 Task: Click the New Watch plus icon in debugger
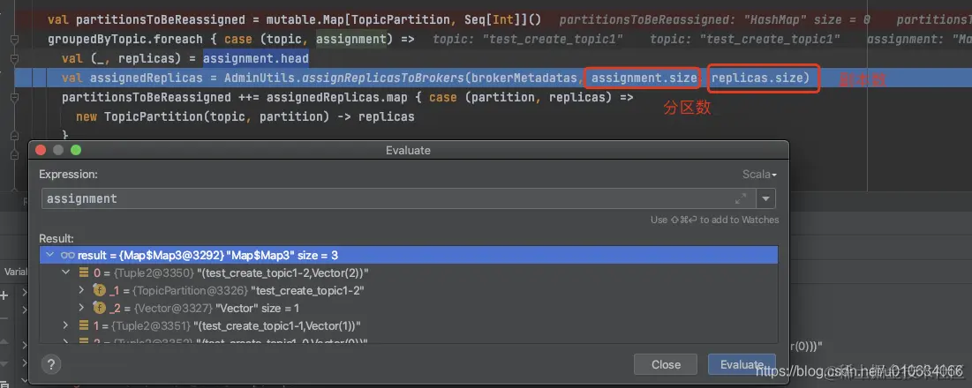coord(4,295)
